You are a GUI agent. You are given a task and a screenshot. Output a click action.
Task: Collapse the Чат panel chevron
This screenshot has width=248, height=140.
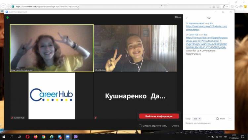click(x=187, y=18)
